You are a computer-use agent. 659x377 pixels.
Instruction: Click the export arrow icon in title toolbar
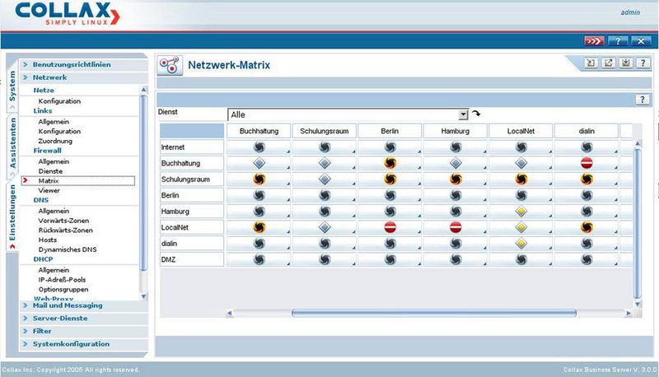[x=609, y=63]
